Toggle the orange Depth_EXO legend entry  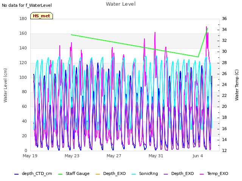pos(111,173)
